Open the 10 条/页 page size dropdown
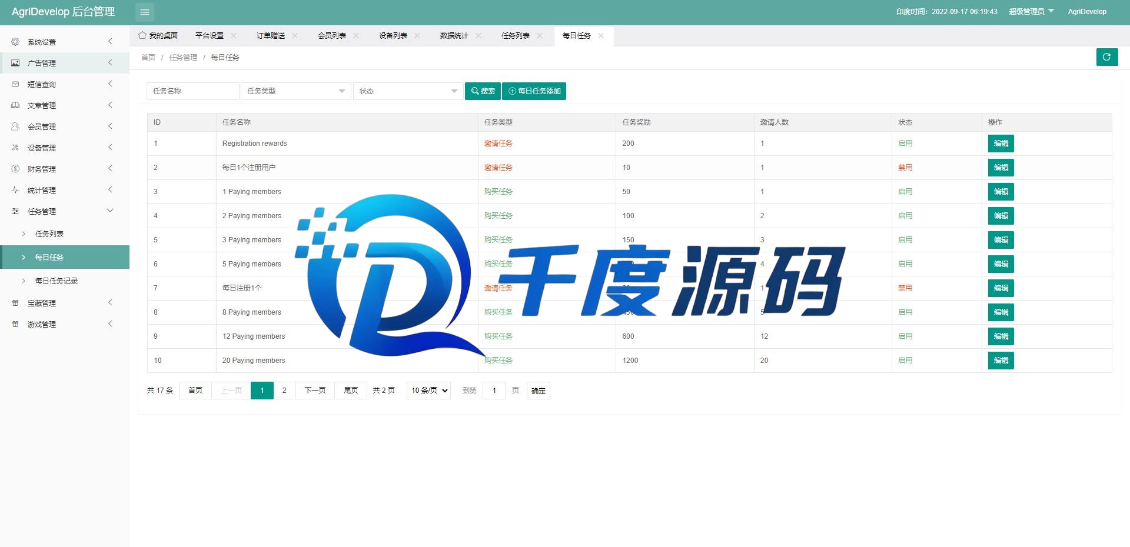Image resolution: width=1130 pixels, height=547 pixels. [x=428, y=391]
